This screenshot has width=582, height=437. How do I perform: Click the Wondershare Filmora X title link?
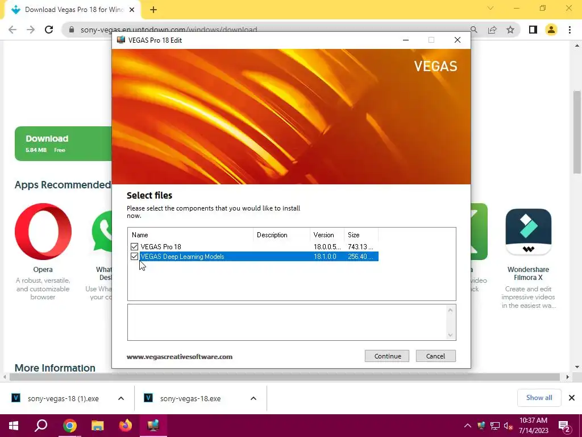point(528,274)
